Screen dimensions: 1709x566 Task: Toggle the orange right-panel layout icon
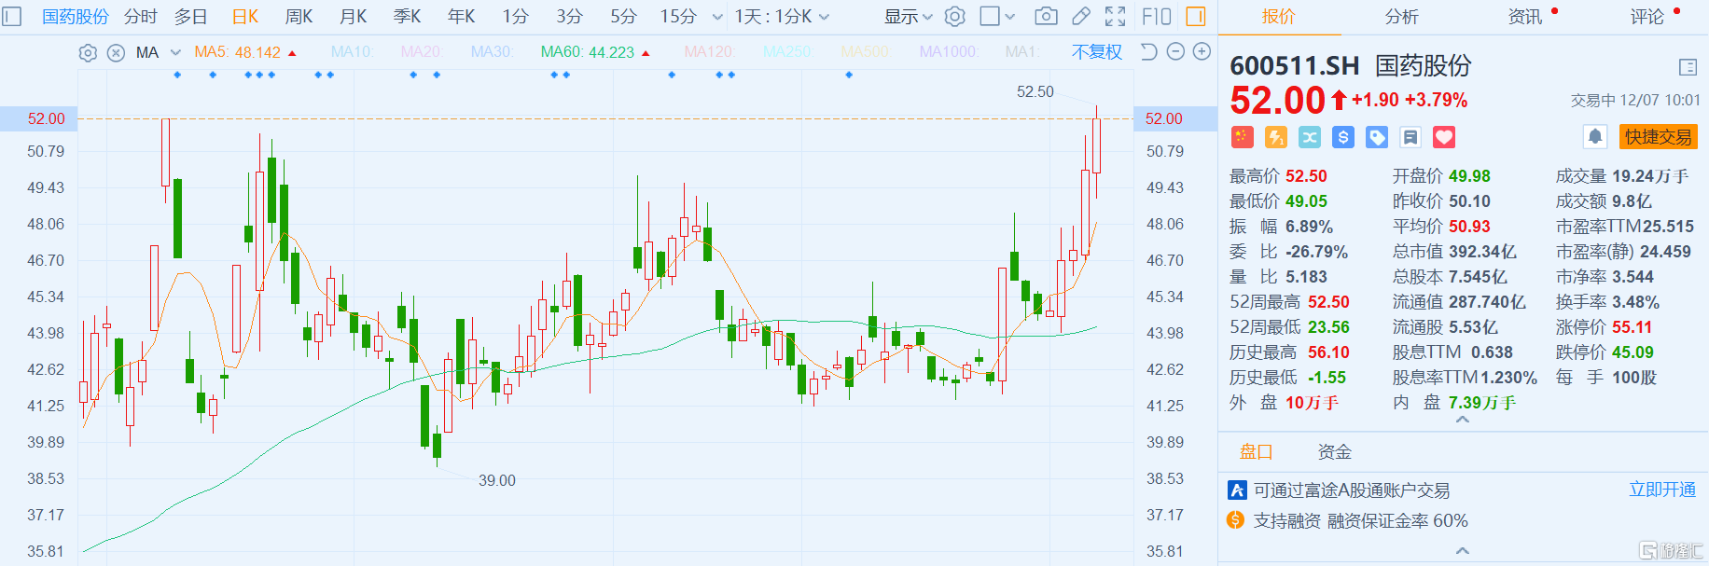pos(1195,17)
